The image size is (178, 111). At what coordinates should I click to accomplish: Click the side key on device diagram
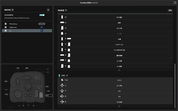[11, 81]
